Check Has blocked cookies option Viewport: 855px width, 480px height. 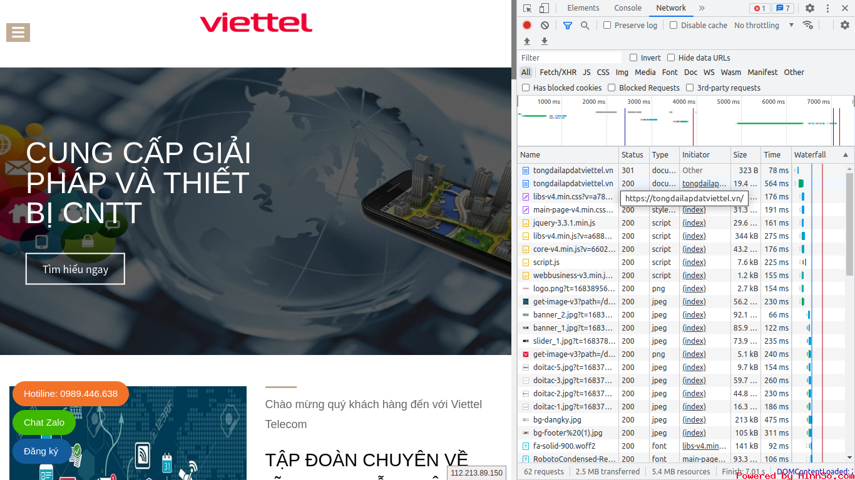pos(526,87)
